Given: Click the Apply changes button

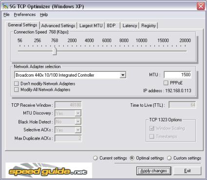Looking at the screenshot, I should (x=153, y=171).
